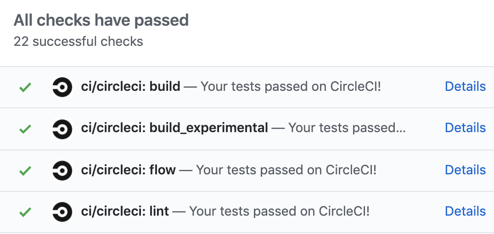
Task: Click the CircleCI logo beside the build check
Action: point(62,87)
